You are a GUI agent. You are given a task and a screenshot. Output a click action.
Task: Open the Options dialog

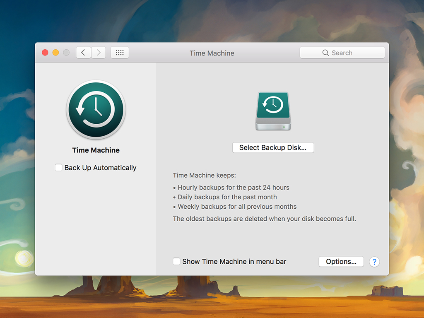(x=341, y=262)
